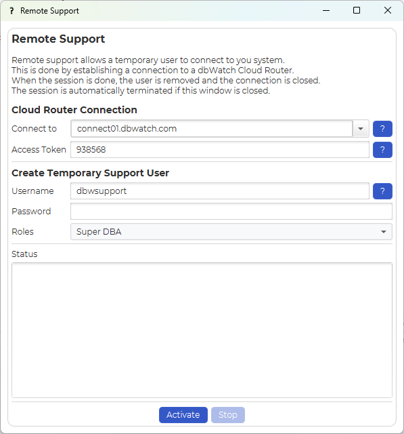The image size is (404, 434).
Task: Click into the connect01.dbwatch.com combo text box
Action: tap(212, 129)
